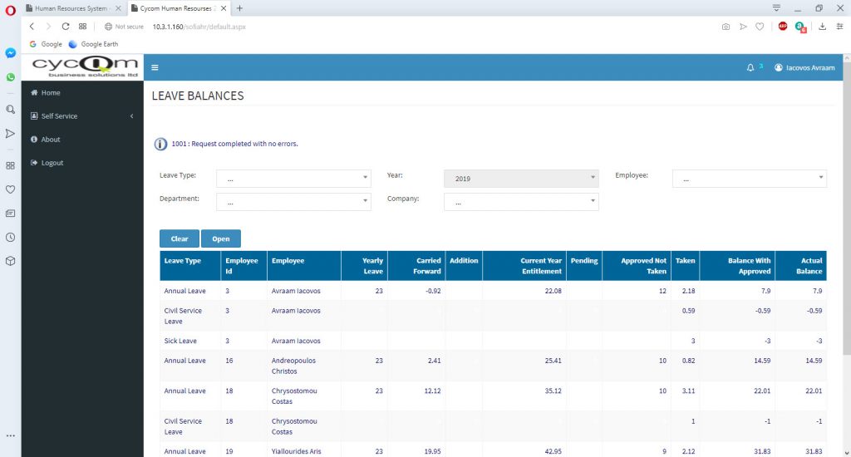Open the Opera downloads icon

tap(822, 26)
